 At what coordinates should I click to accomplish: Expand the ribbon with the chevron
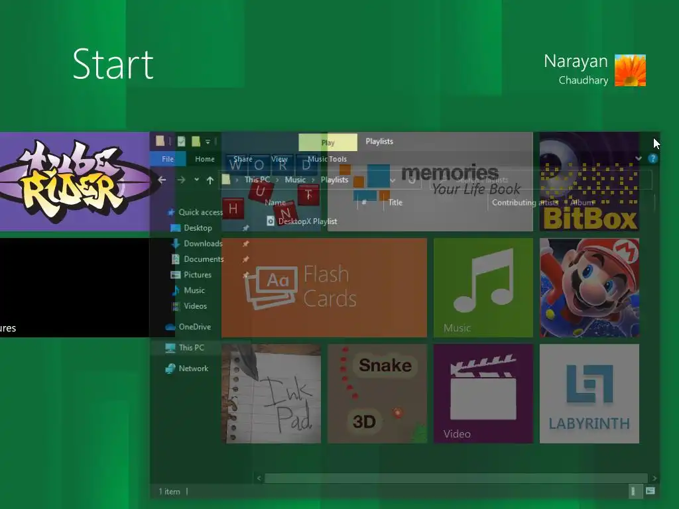point(639,158)
